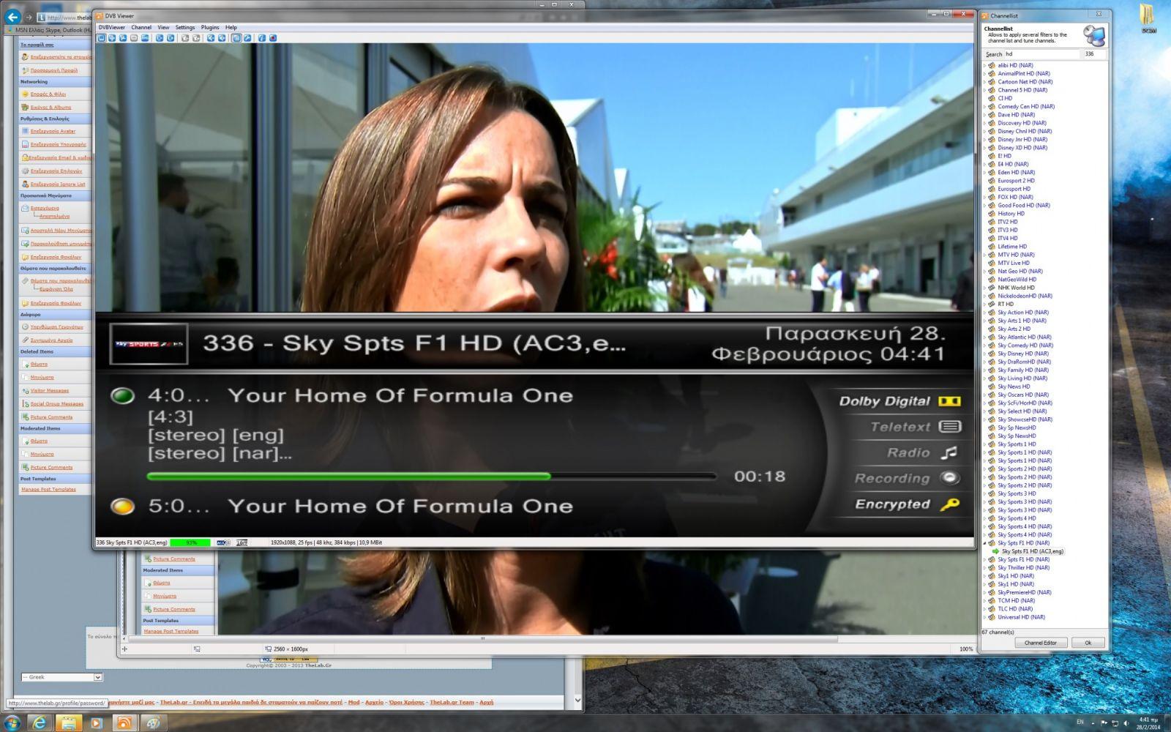The height and width of the screenshot is (732, 1171).
Task: Click the red record toolbar icon
Action: (x=273, y=38)
